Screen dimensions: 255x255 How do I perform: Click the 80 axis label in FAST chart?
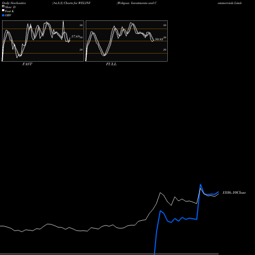tap(81, 25)
